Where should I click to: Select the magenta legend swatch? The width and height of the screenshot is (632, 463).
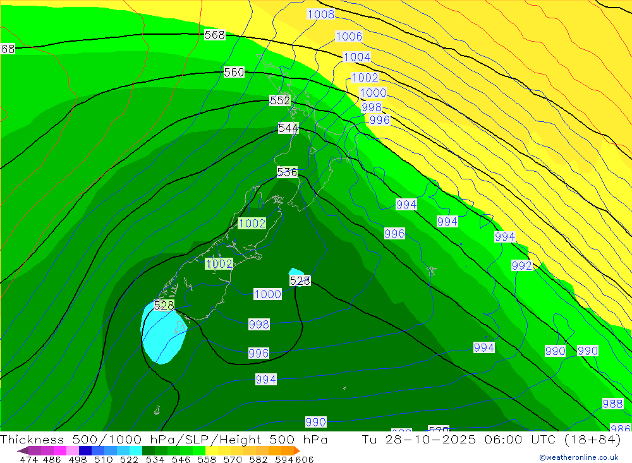pyautogui.click(x=59, y=450)
